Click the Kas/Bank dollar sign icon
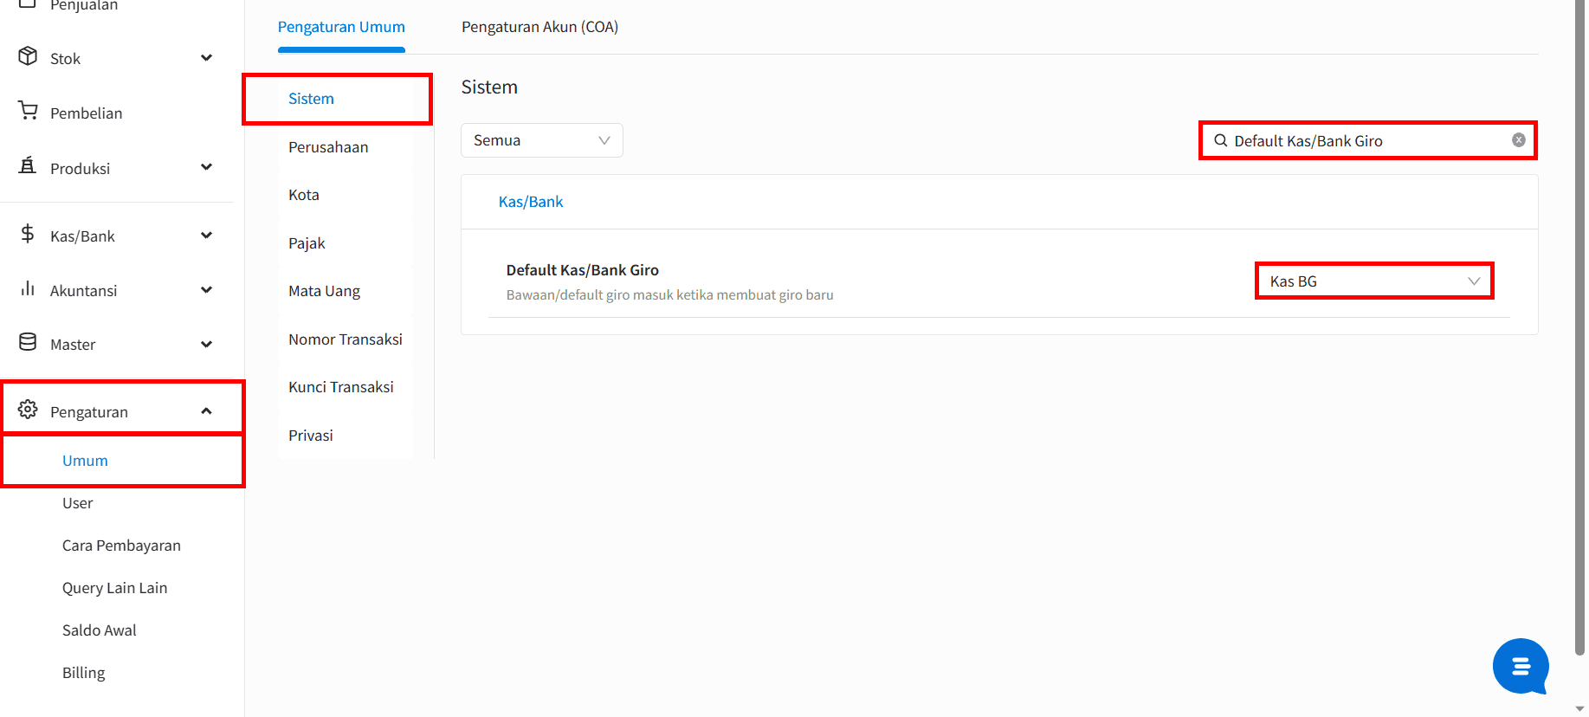Viewport: 1589px width, 717px height. (28, 234)
